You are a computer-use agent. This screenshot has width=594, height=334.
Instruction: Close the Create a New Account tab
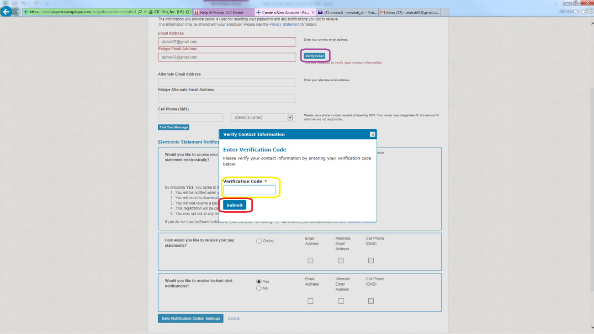(313, 12)
